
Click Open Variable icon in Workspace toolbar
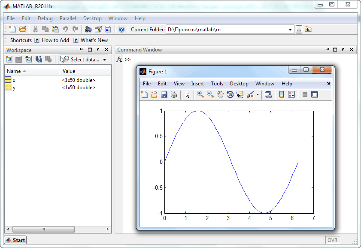(18, 59)
